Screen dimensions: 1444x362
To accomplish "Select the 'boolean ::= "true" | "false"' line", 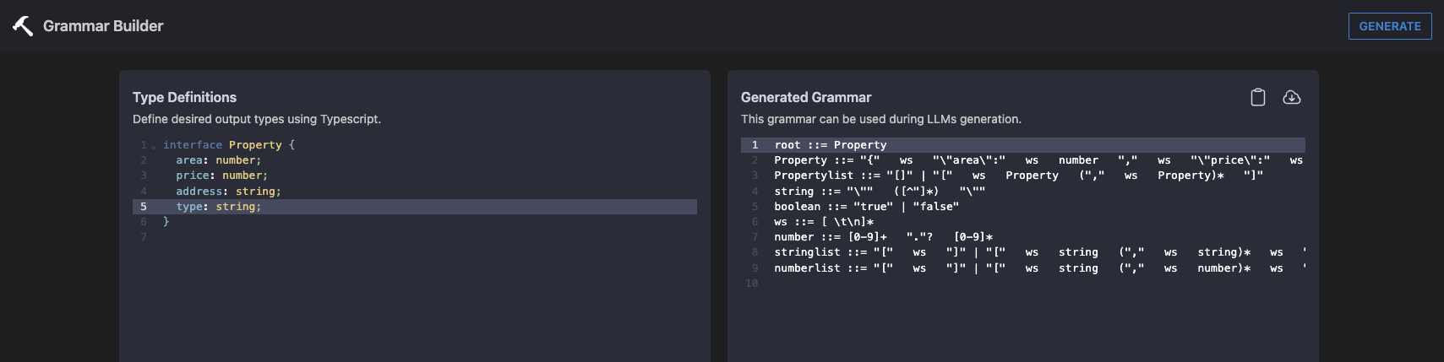I will pos(866,207).
